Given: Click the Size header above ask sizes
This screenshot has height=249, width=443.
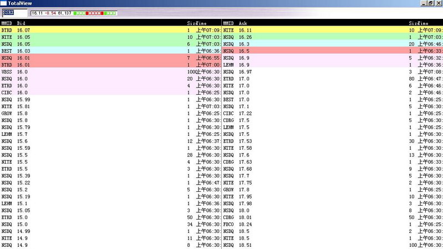Looking at the screenshot, I should tap(413, 23).
